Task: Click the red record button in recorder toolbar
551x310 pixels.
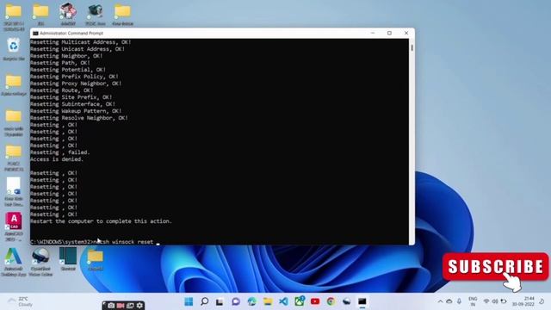Action: click(121, 306)
